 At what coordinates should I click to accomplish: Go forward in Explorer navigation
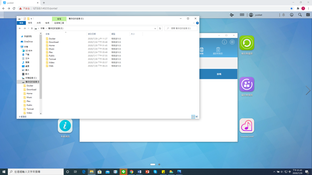click(25, 28)
